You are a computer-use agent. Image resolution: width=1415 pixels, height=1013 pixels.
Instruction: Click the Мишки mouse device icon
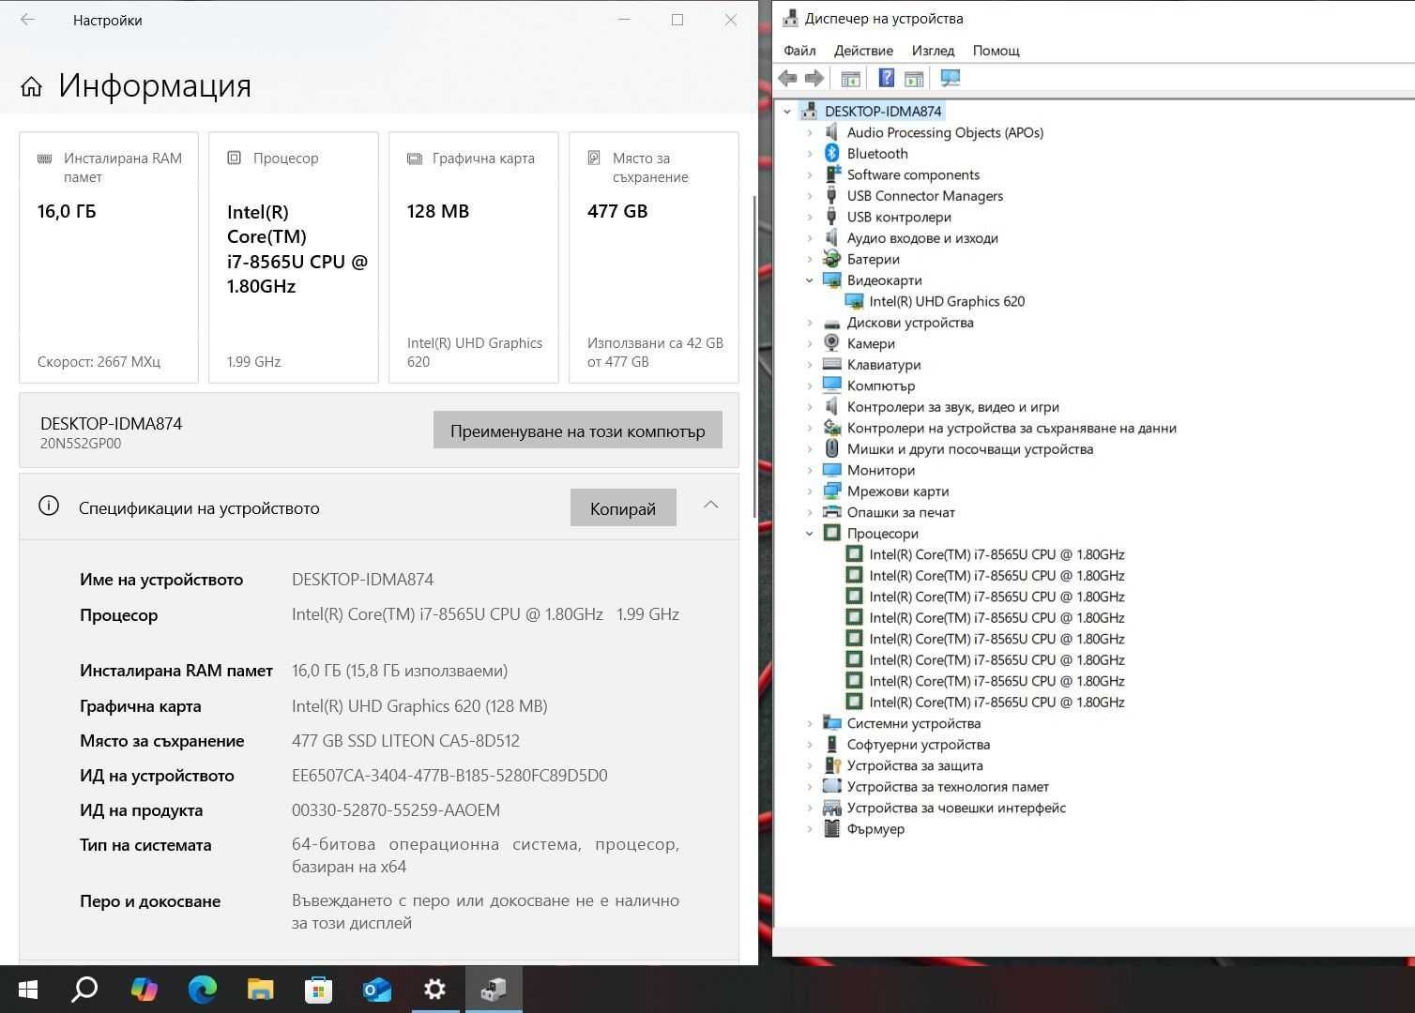click(x=831, y=448)
